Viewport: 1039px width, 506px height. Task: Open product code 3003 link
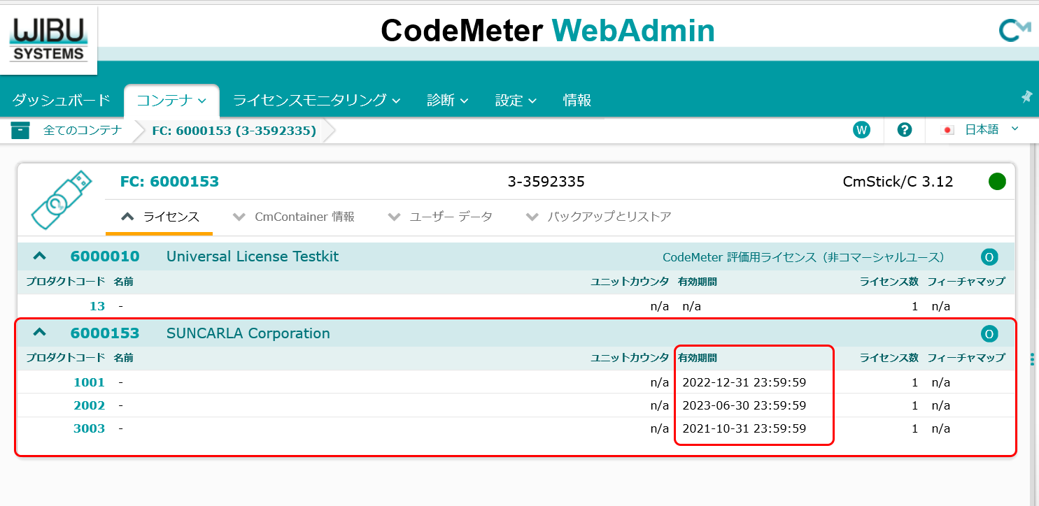[89, 428]
